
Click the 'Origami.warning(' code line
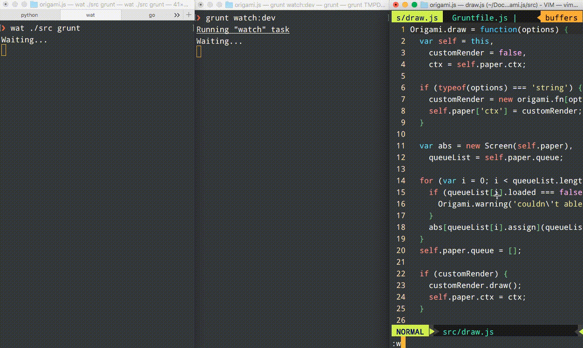510,204
